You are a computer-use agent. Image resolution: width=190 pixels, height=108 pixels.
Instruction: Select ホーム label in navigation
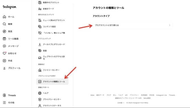click(x=11, y=17)
